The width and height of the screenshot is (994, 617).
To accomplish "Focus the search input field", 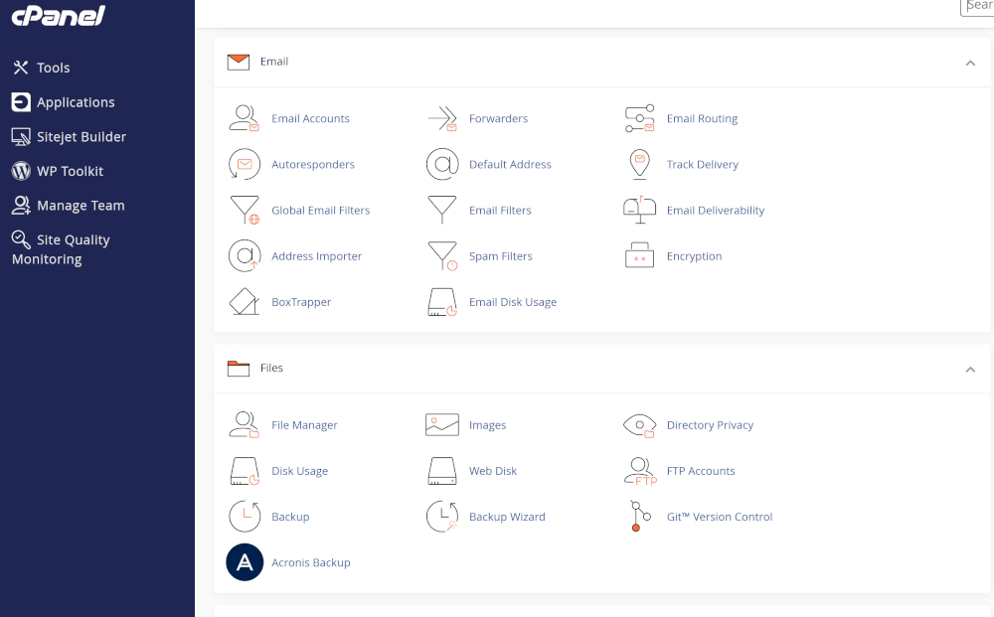I will tap(978, 6).
